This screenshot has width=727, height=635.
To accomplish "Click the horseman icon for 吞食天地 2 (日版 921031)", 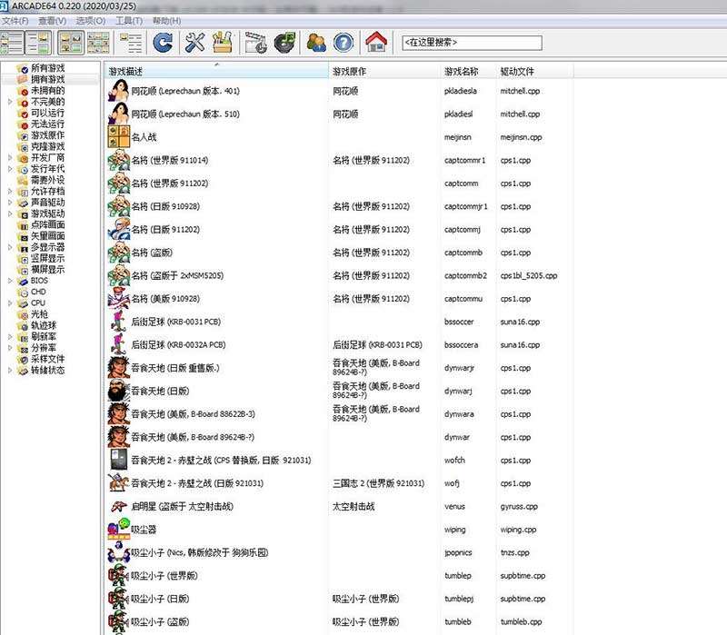I will pyautogui.click(x=119, y=483).
